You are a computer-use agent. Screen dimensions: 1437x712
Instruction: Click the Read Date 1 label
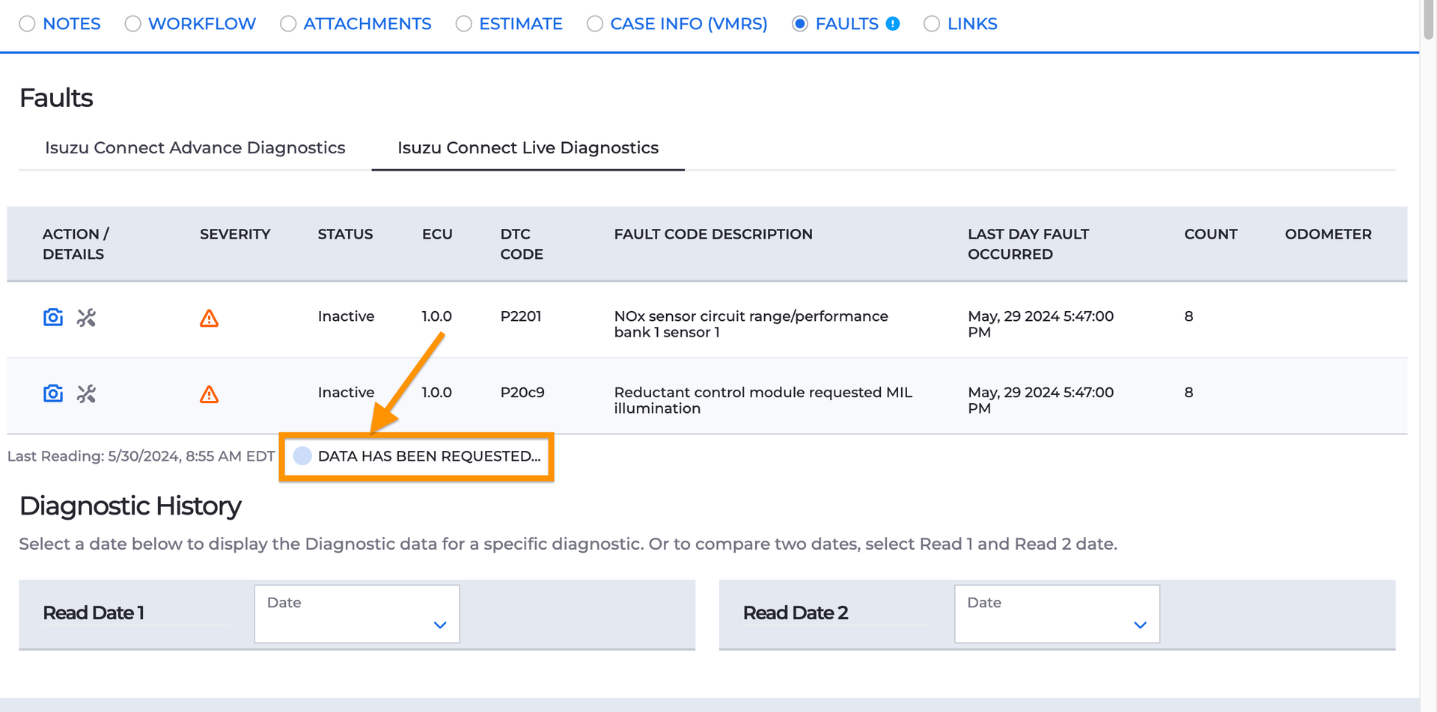[x=94, y=613]
